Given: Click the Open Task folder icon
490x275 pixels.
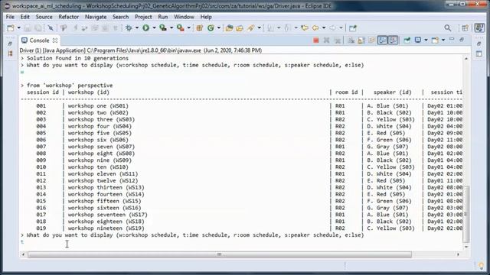Looking at the screenshot, I should tap(240, 28).
